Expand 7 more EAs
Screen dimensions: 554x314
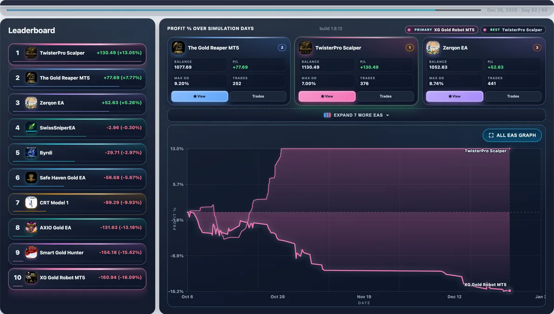tap(356, 115)
